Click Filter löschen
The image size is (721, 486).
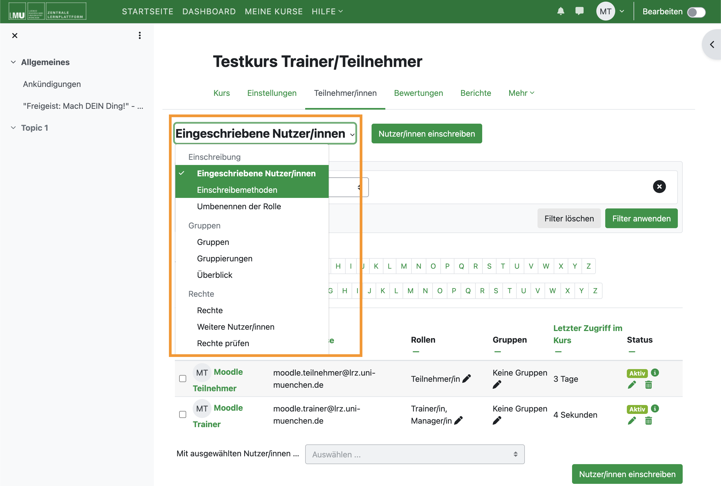(x=569, y=218)
